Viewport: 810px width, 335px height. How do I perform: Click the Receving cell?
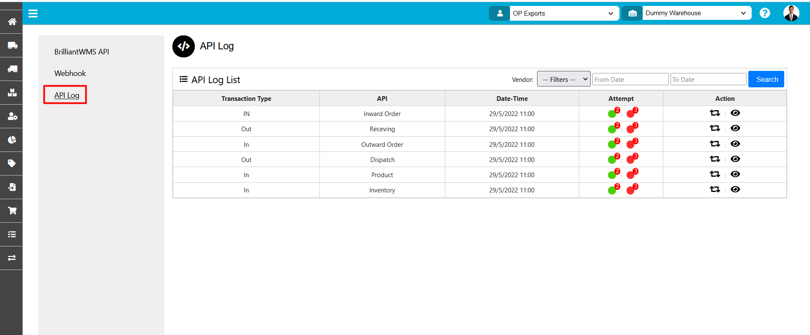382,129
